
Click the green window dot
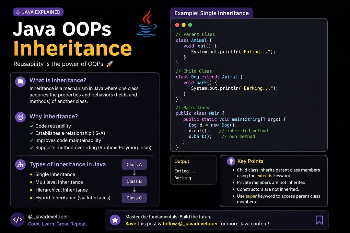190,25
